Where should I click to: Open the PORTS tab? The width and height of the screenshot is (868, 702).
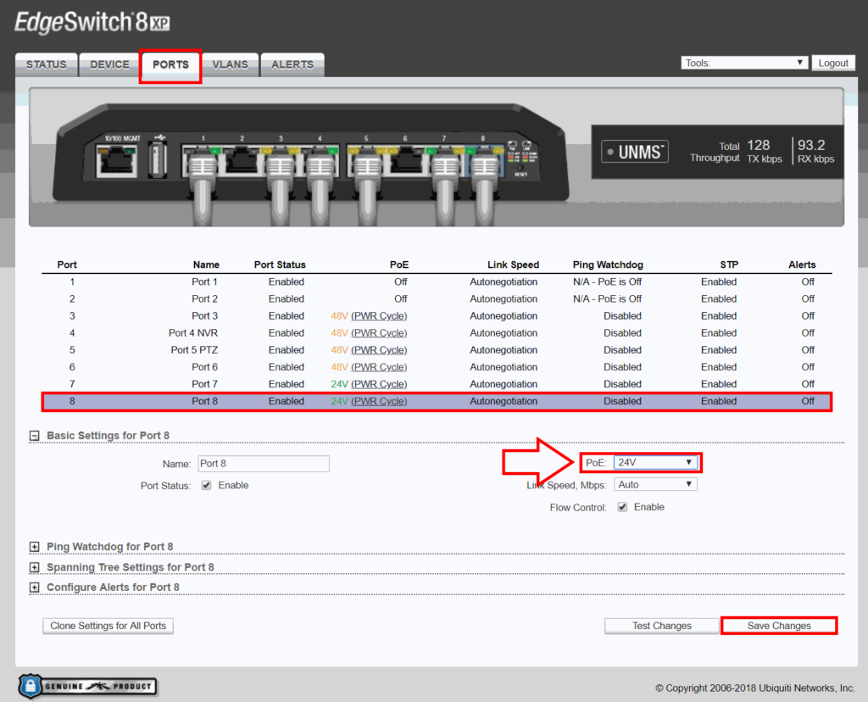pyautogui.click(x=170, y=64)
